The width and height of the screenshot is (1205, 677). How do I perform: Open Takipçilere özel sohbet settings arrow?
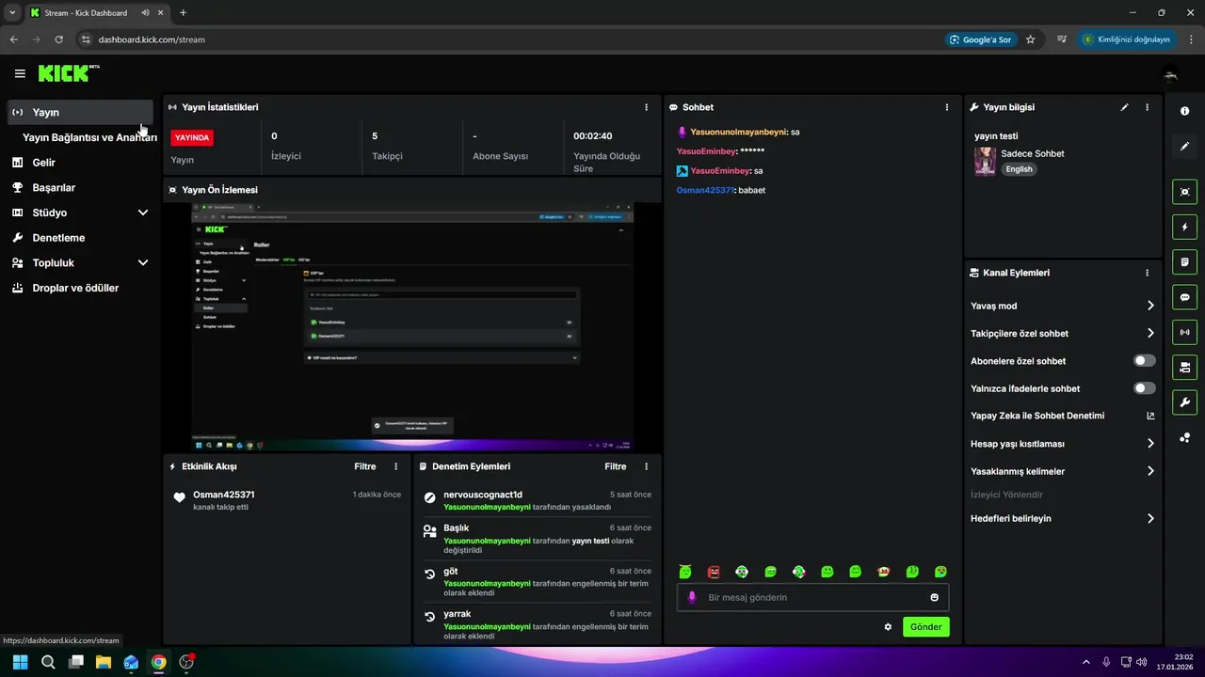coord(1150,333)
